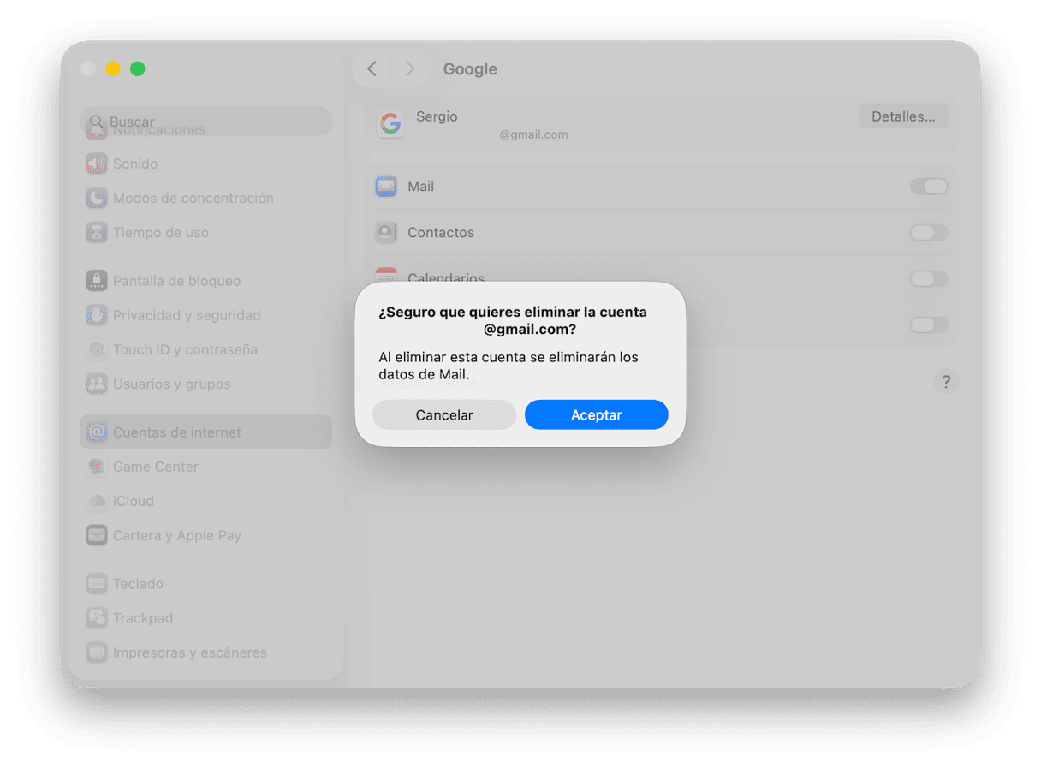Click the Aceptar button to confirm deletion

pos(596,414)
